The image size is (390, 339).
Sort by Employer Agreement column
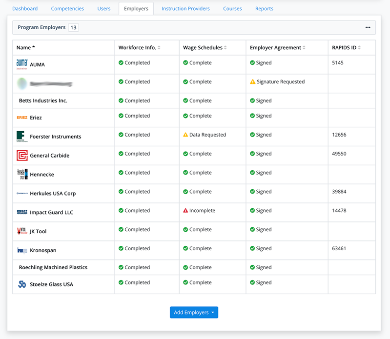coord(278,47)
